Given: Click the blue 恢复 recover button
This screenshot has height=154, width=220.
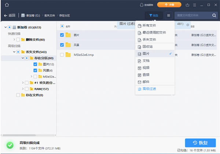Looking at the screenshot, I should coord(200,142).
